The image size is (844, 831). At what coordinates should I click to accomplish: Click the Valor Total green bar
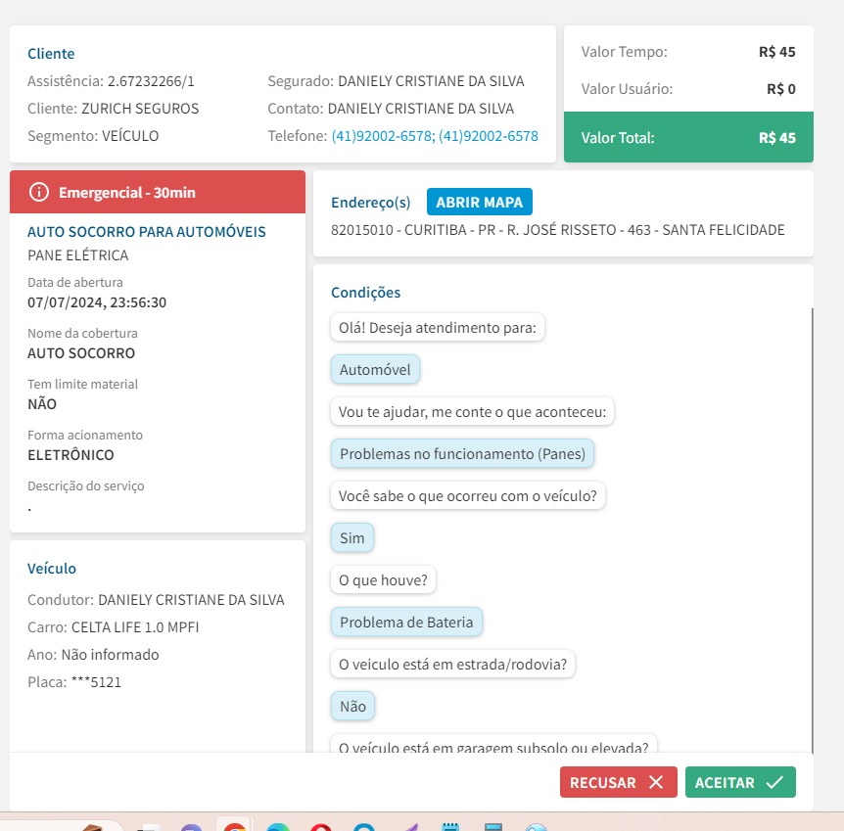(x=688, y=137)
